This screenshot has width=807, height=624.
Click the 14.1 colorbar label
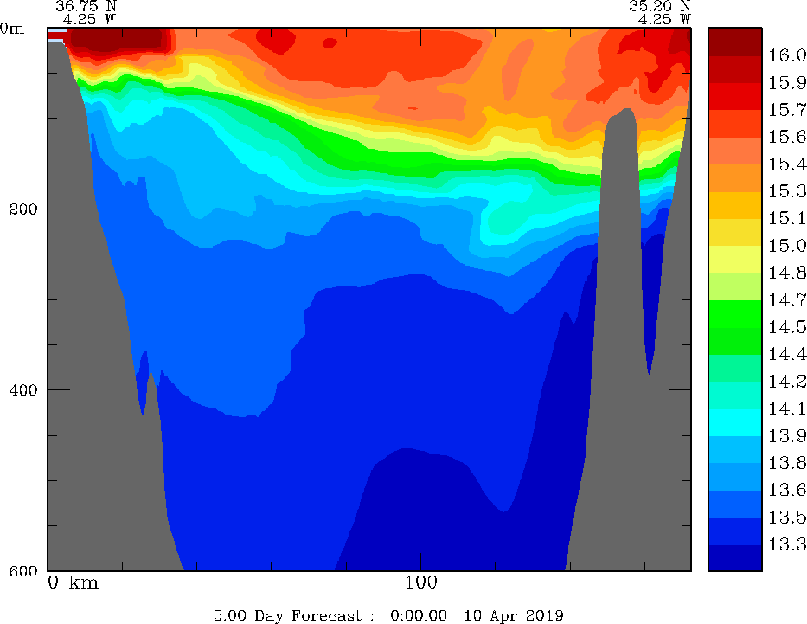tap(787, 408)
